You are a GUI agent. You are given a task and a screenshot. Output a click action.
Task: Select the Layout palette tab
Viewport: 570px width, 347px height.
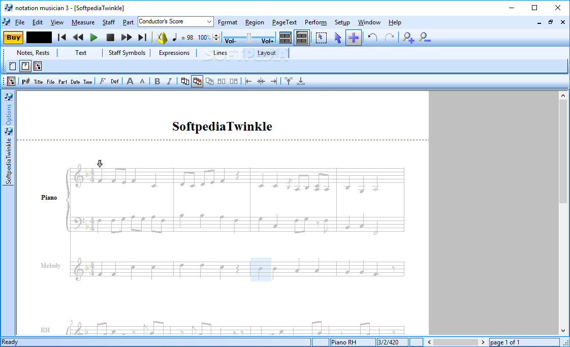point(267,53)
